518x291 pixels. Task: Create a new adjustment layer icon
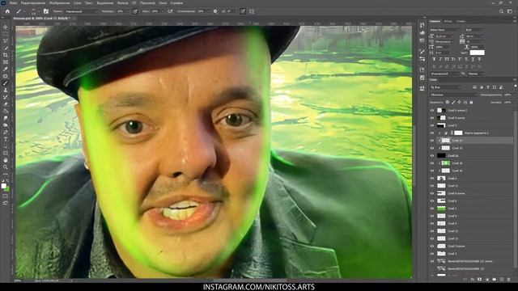pyautogui.click(x=487, y=280)
